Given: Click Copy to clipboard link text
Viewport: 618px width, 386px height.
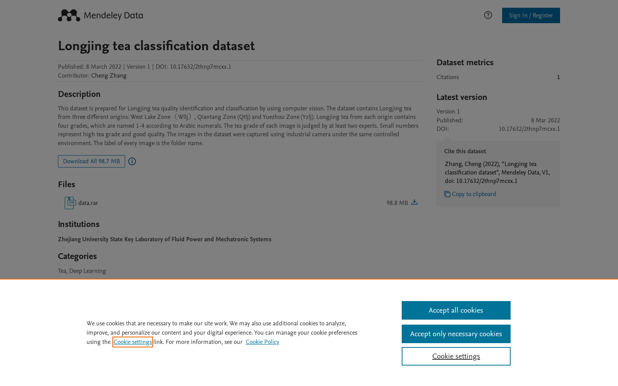Looking at the screenshot, I should (x=474, y=194).
